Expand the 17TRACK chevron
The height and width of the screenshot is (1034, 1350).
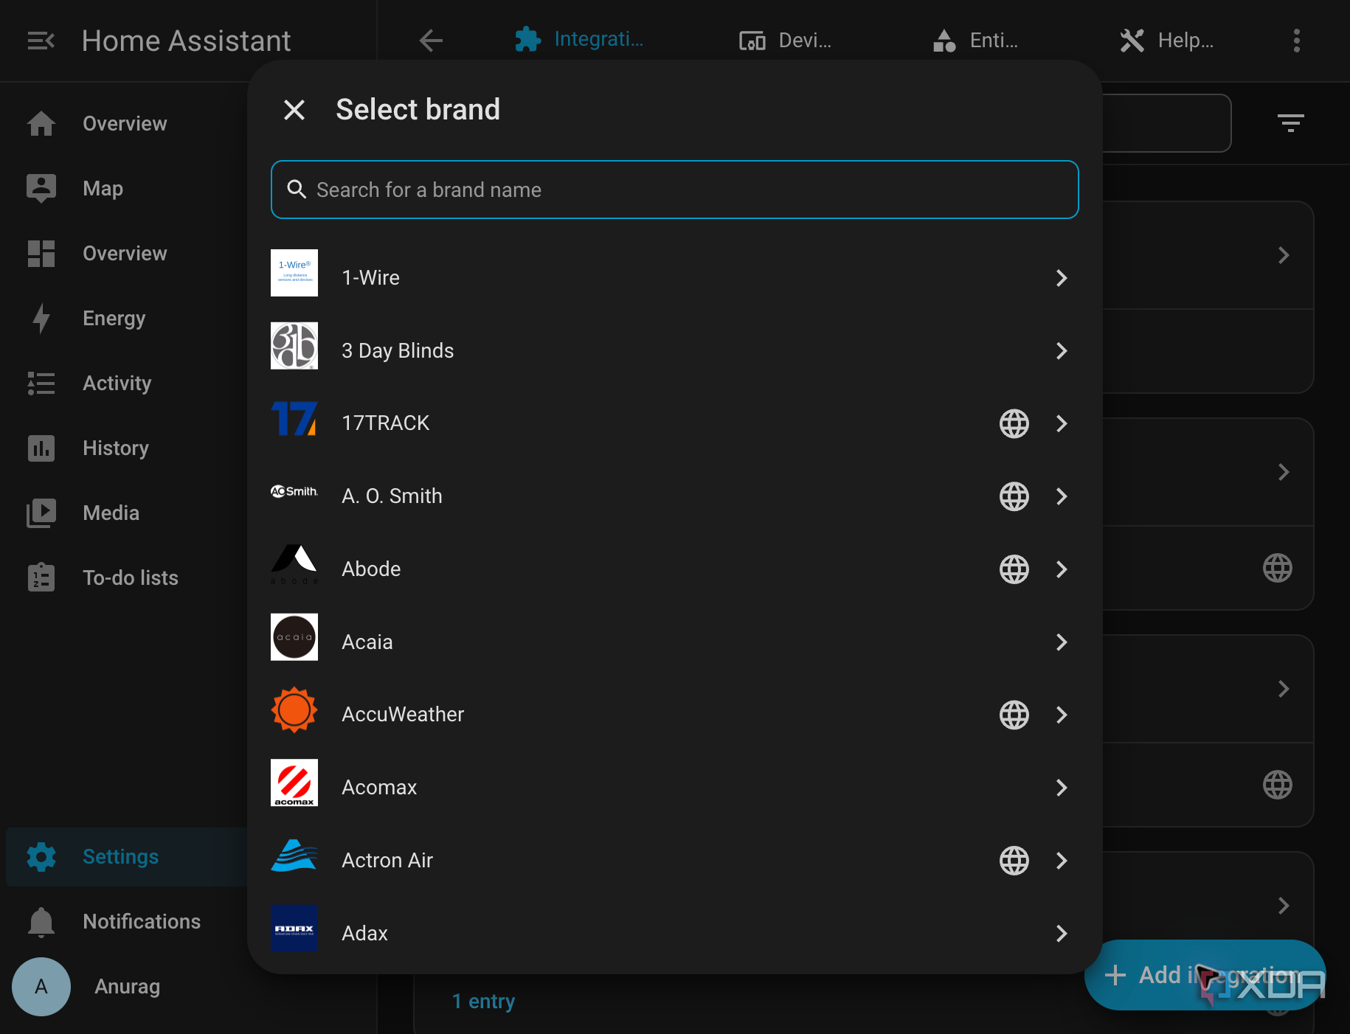(x=1062, y=423)
